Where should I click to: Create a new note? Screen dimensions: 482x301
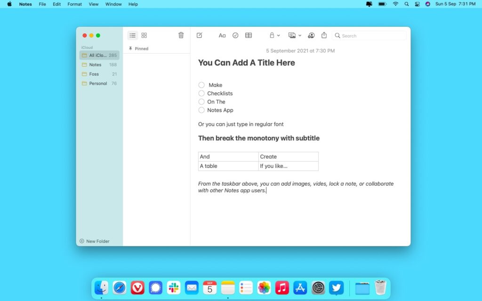pos(199,35)
